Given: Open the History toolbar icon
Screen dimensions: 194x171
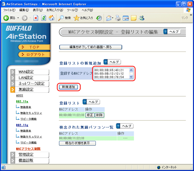Looking at the screenshot, I should pyautogui.click(x=99, y=18).
